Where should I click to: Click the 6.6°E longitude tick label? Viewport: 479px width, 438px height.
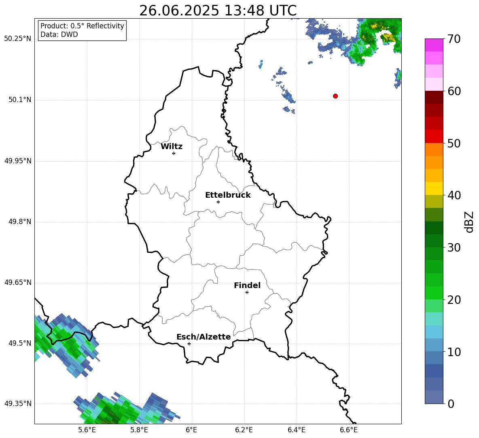(349, 430)
